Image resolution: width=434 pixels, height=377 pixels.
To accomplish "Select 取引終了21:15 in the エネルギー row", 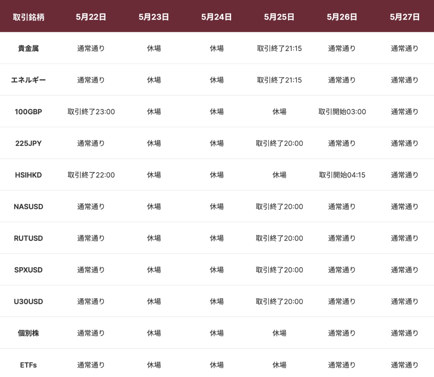I will pyautogui.click(x=279, y=80).
